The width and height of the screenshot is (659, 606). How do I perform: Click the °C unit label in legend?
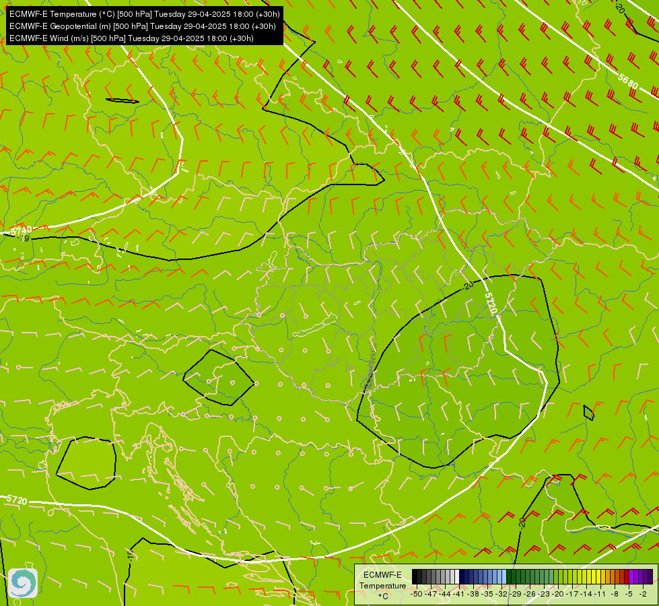coord(383,596)
